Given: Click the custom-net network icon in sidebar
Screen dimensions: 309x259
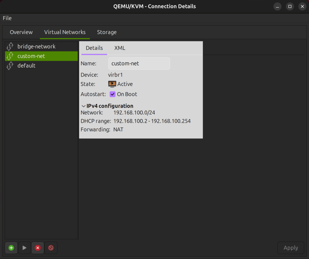Looking at the screenshot, I should [10, 56].
